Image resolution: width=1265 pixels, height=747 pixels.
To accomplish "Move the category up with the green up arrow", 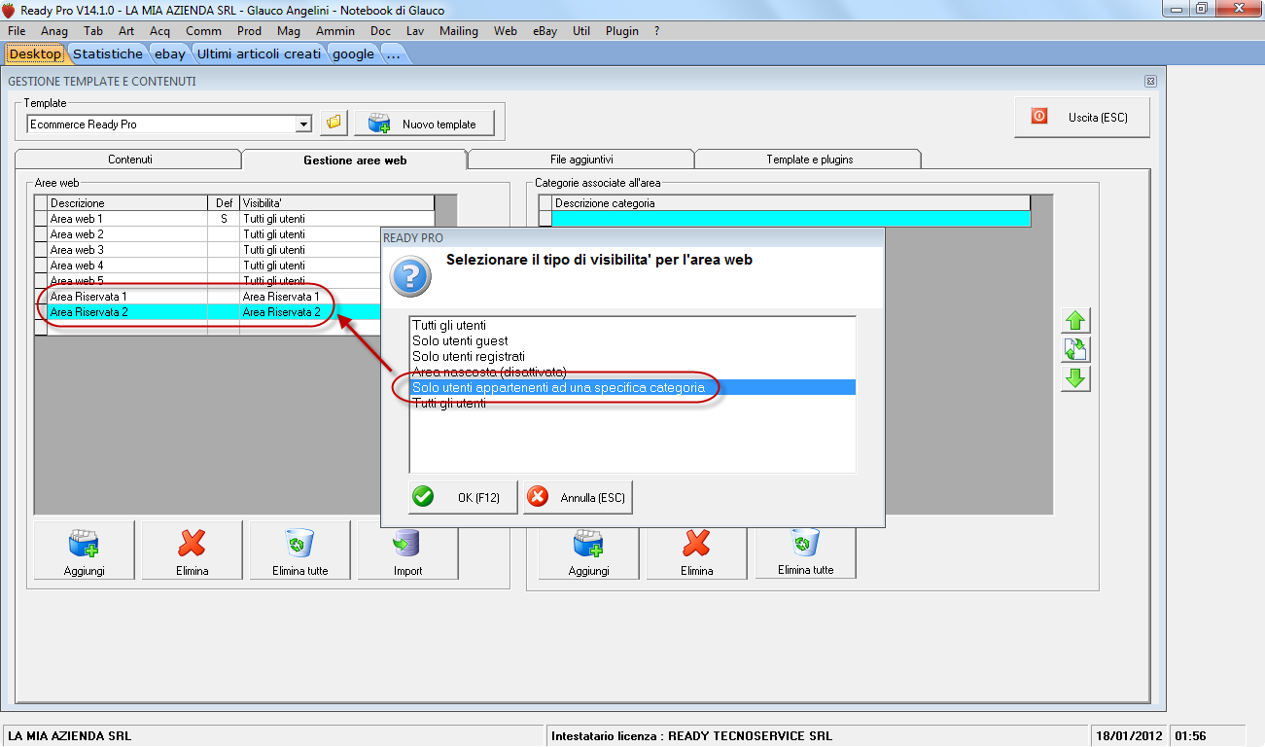I will pyautogui.click(x=1075, y=321).
